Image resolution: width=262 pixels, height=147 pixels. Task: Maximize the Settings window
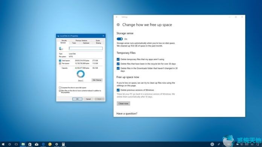tap(236, 17)
